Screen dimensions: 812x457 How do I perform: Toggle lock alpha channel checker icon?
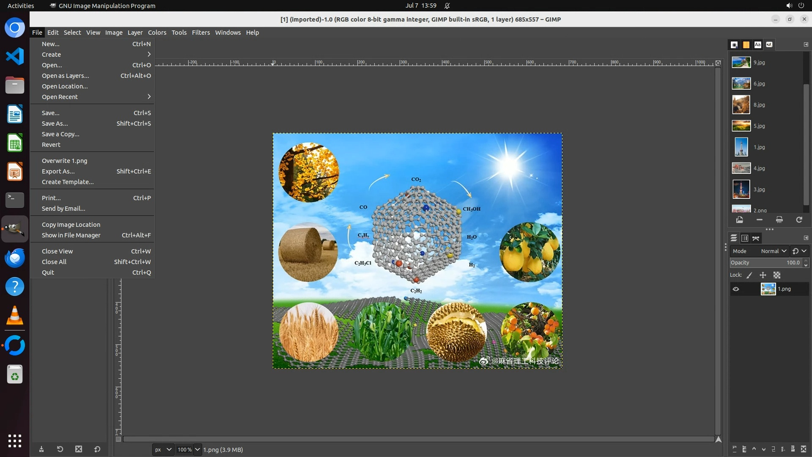[x=777, y=275]
